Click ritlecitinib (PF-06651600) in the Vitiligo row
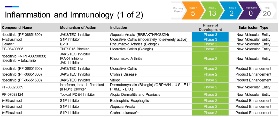 pos(22,80)
